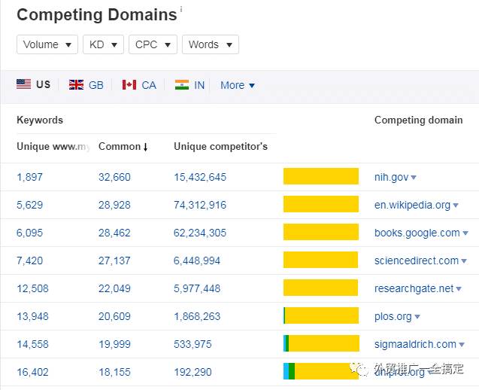Click the Indian flag icon
479x390 pixels.
182,85
